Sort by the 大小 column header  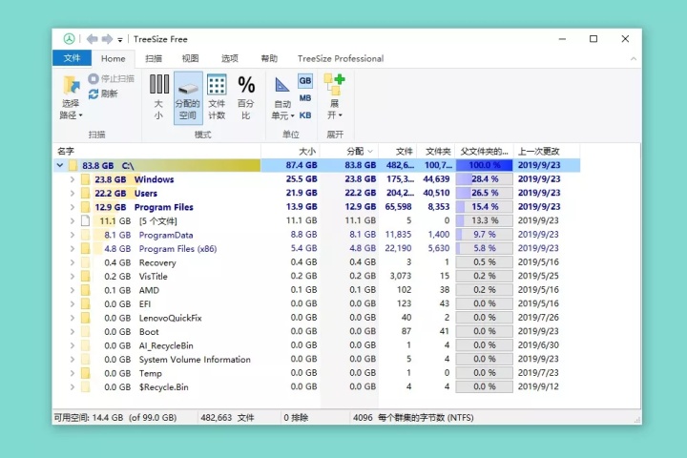tap(290, 151)
